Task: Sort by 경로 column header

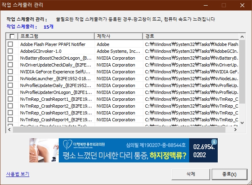Action: click(x=191, y=36)
